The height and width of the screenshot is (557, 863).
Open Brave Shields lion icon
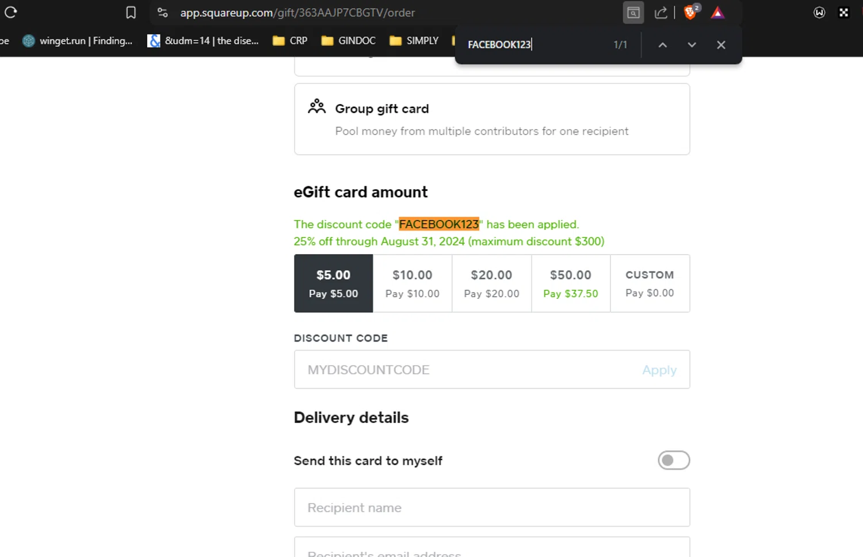[x=691, y=11]
